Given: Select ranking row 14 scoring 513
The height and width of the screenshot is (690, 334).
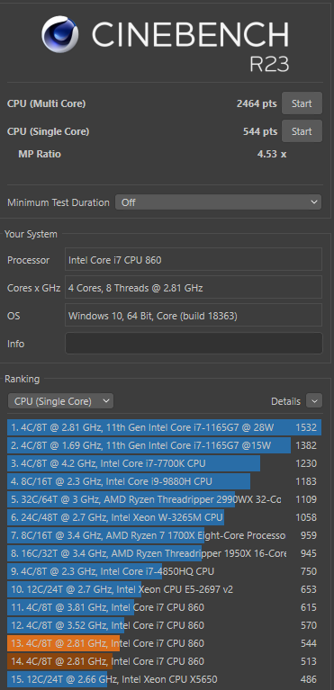Looking at the screenshot, I should 165,661.
